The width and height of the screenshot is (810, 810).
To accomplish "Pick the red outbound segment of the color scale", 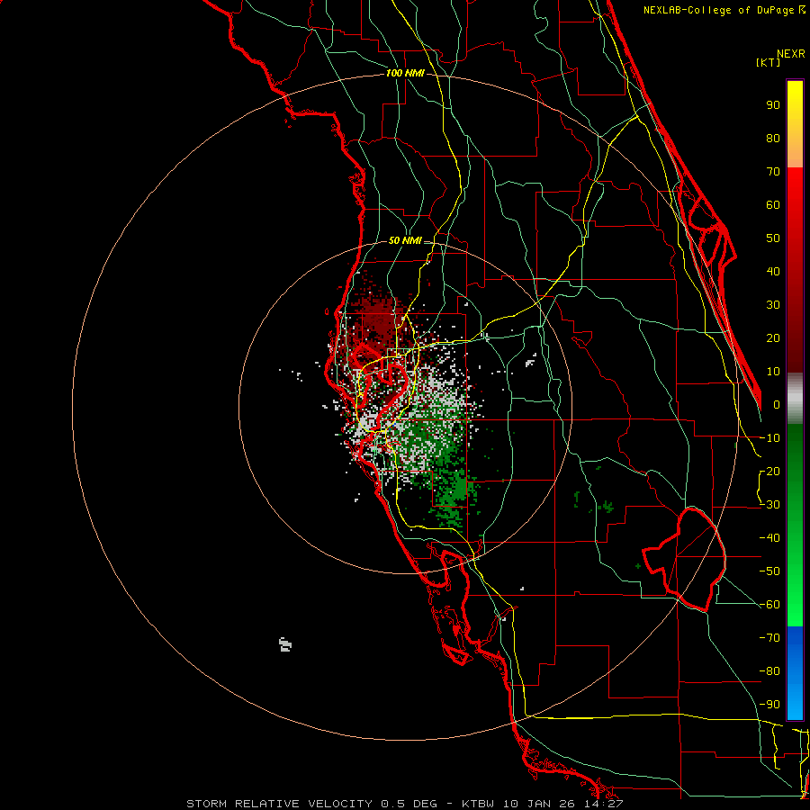I will [795, 270].
